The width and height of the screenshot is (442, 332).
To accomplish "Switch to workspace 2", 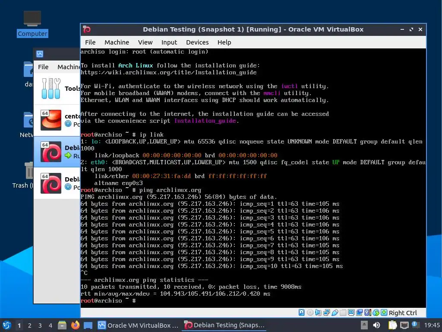I will click(30, 326).
